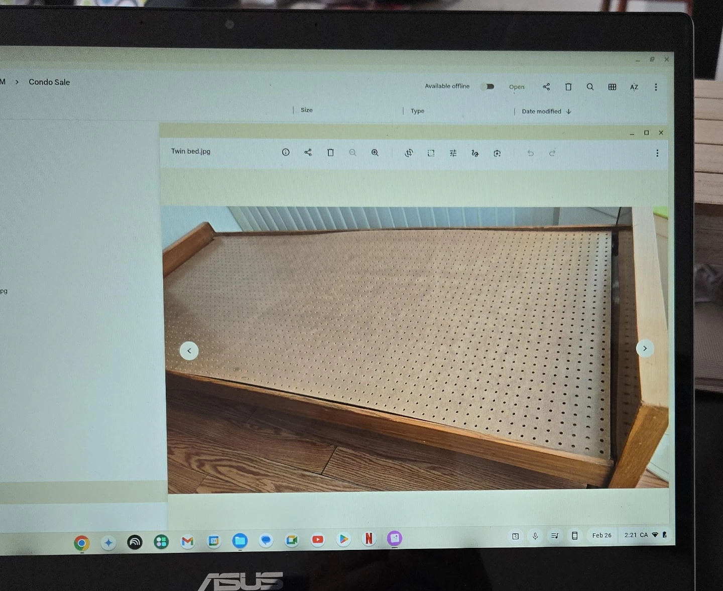The width and height of the screenshot is (723, 591).
Task: Sort Files list by Size column
Action: coord(307,110)
